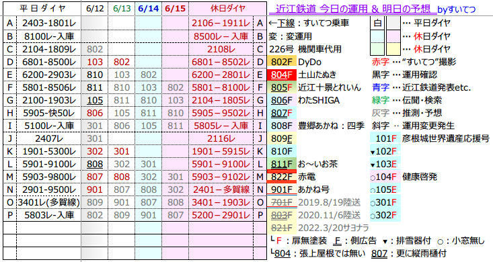Screen dimensions: 493x262
Task: Open the 近江鉄道 今日の運用 & 明日の予想 title link
Action: [353, 9]
